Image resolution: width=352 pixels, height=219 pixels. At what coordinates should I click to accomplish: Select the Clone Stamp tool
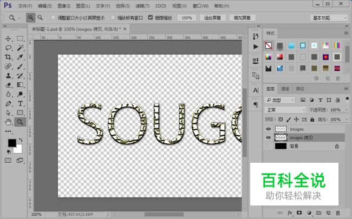tap(8, 76)
